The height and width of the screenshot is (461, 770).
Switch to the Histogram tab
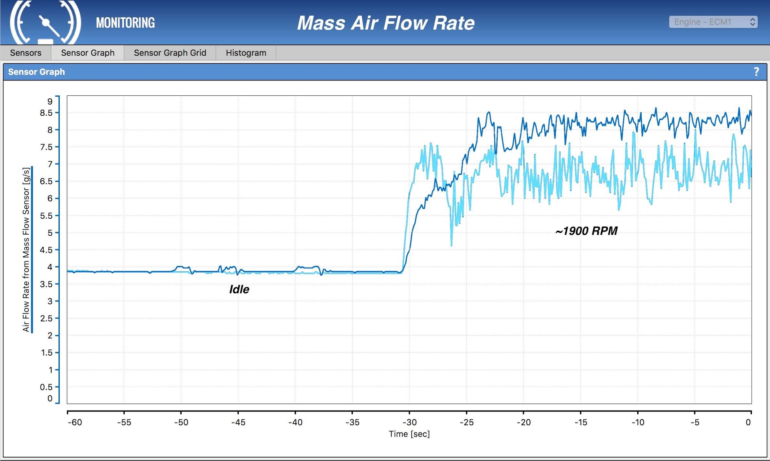coord(246,53)
